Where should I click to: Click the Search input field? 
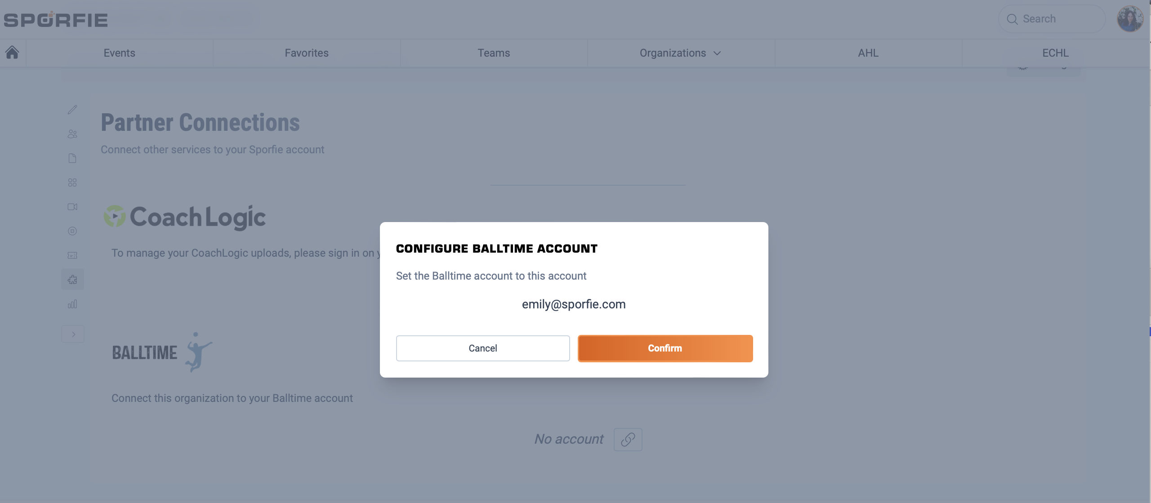(1052, 19)
